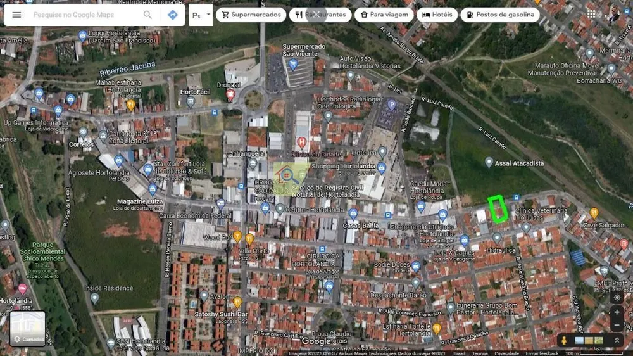Screen dimensions: 633x356
Task: Show Postos de gasolina nearby
Action: [500, 15]
